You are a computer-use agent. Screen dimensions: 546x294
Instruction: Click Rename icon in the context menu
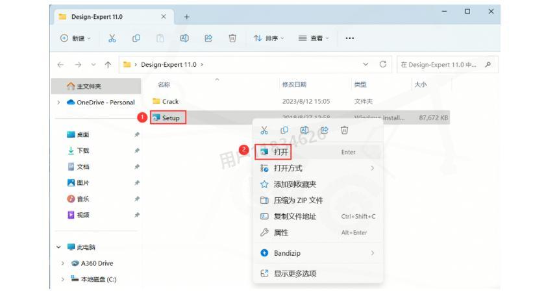[304, 130]
